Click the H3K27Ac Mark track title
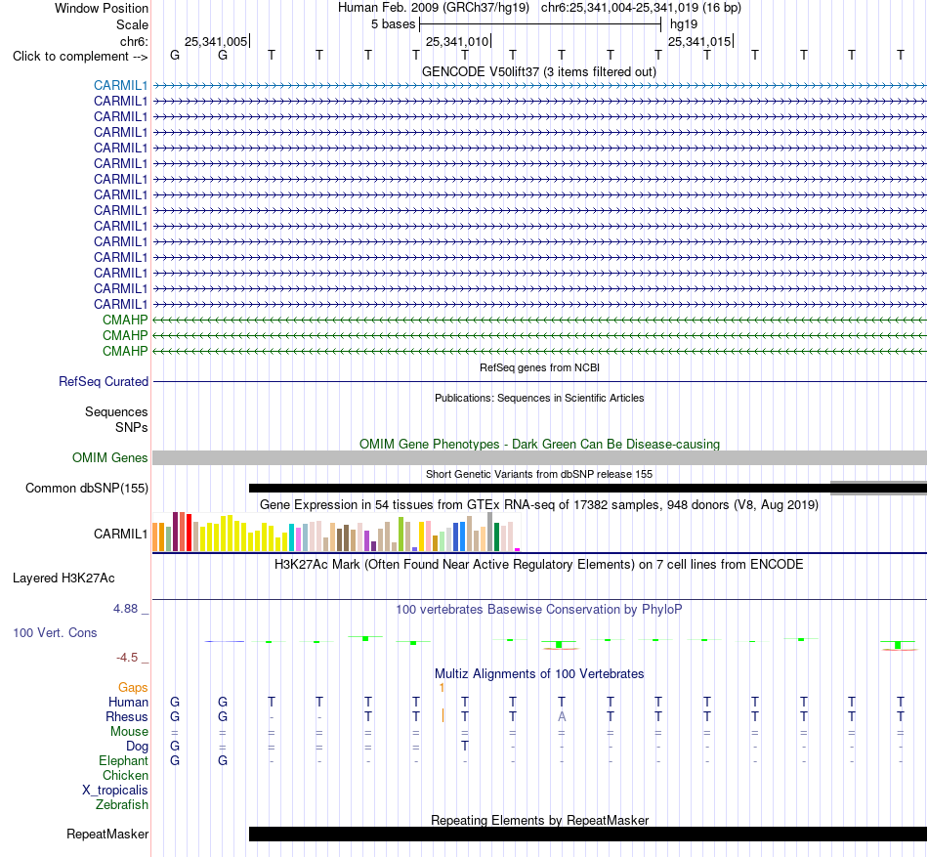This screenshot has width=928, height=857. (x=539, y=564)
